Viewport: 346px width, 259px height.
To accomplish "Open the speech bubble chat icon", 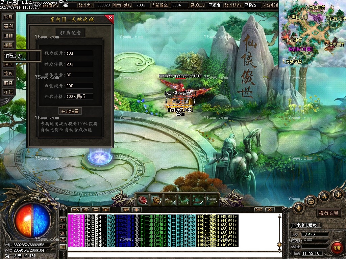I will pyautogui.click(x=126, y=209).
